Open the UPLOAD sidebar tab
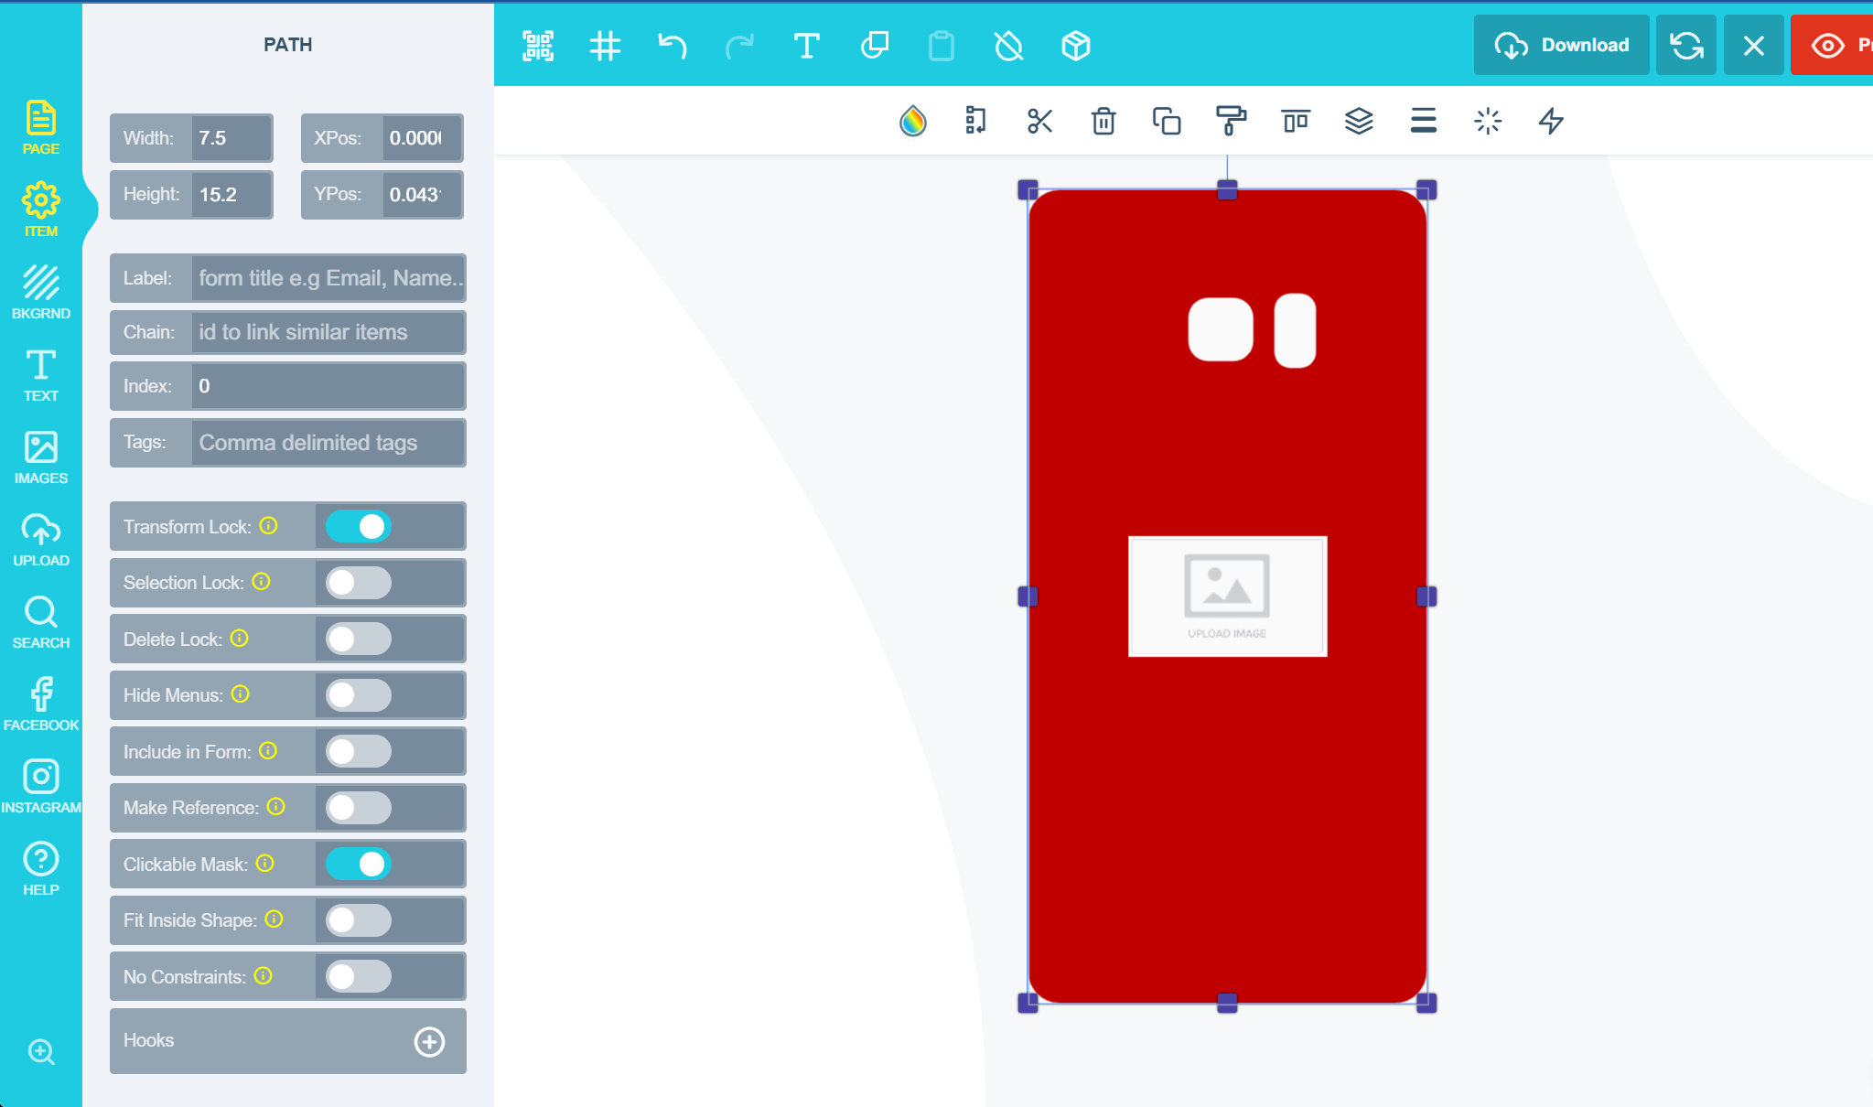 point(41,540)
